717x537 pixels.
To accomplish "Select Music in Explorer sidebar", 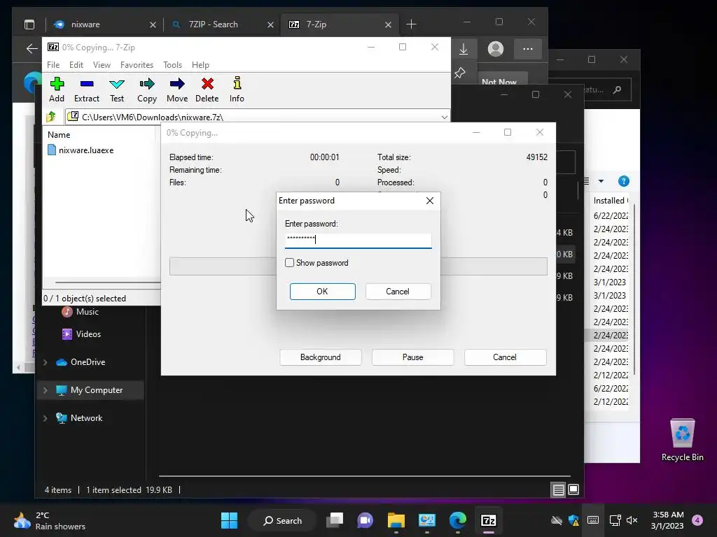I will click(x=88, y=312).
